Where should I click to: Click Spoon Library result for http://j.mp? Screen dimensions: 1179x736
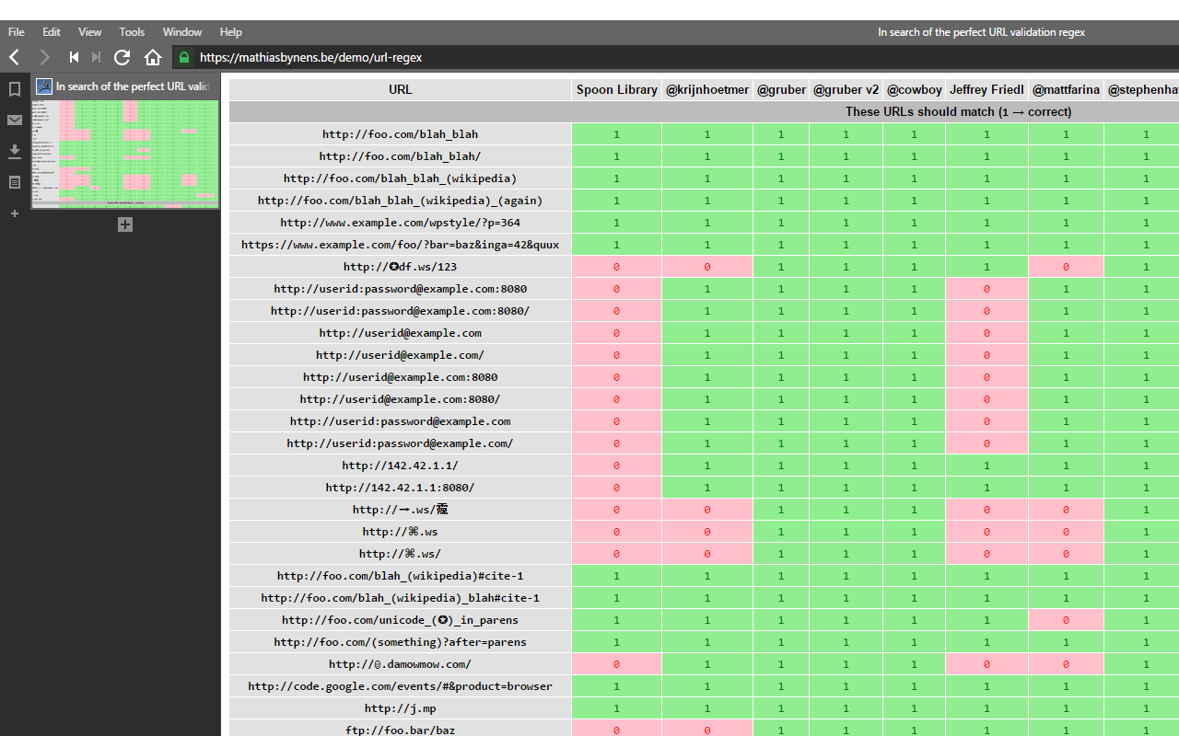tap(617, 708)
